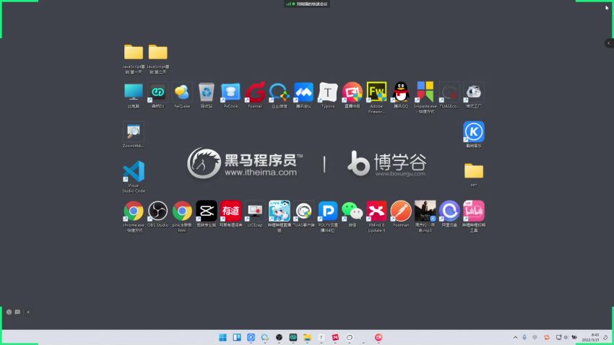Screen dimensions: 614x345
Task: Open the Recycle Bin
Action: pos(207,92)
